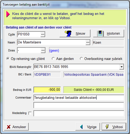Open the Code lookup ellipsis button
Viewport: 130px width, 134px height.
pyautogui.click(x=43, y=34)
